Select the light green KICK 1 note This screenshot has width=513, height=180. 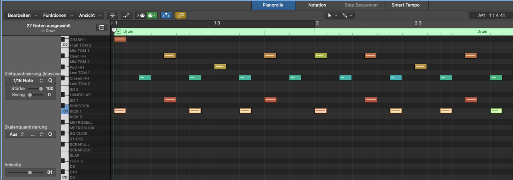pos(496,111)
